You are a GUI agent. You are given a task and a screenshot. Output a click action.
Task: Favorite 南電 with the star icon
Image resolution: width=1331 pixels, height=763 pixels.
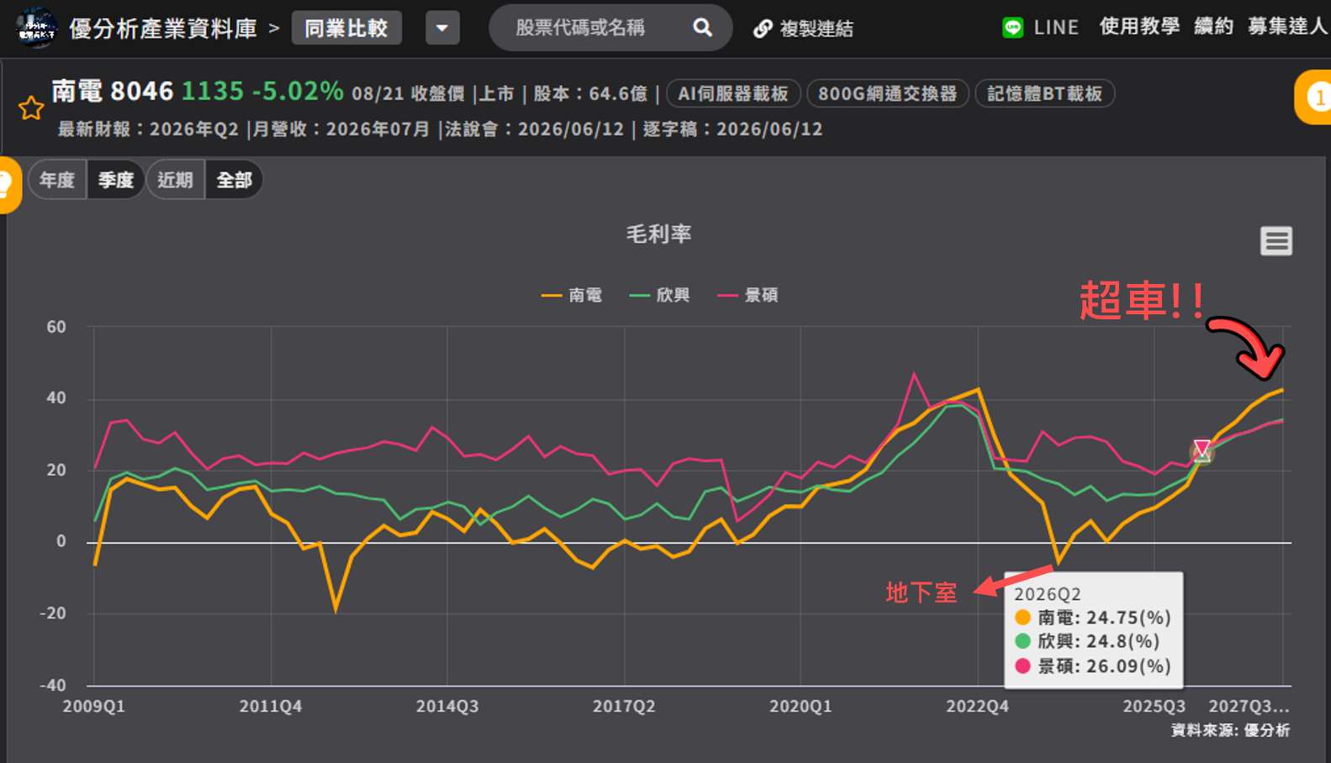tap(31, 108)
